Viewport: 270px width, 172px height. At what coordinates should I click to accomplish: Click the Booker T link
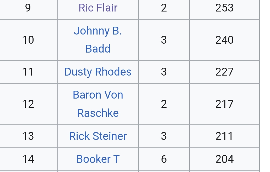pyautogui.click(x=98, y=159)
